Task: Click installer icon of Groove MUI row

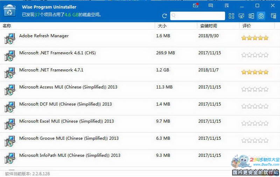Action: [x=10, y=141]
